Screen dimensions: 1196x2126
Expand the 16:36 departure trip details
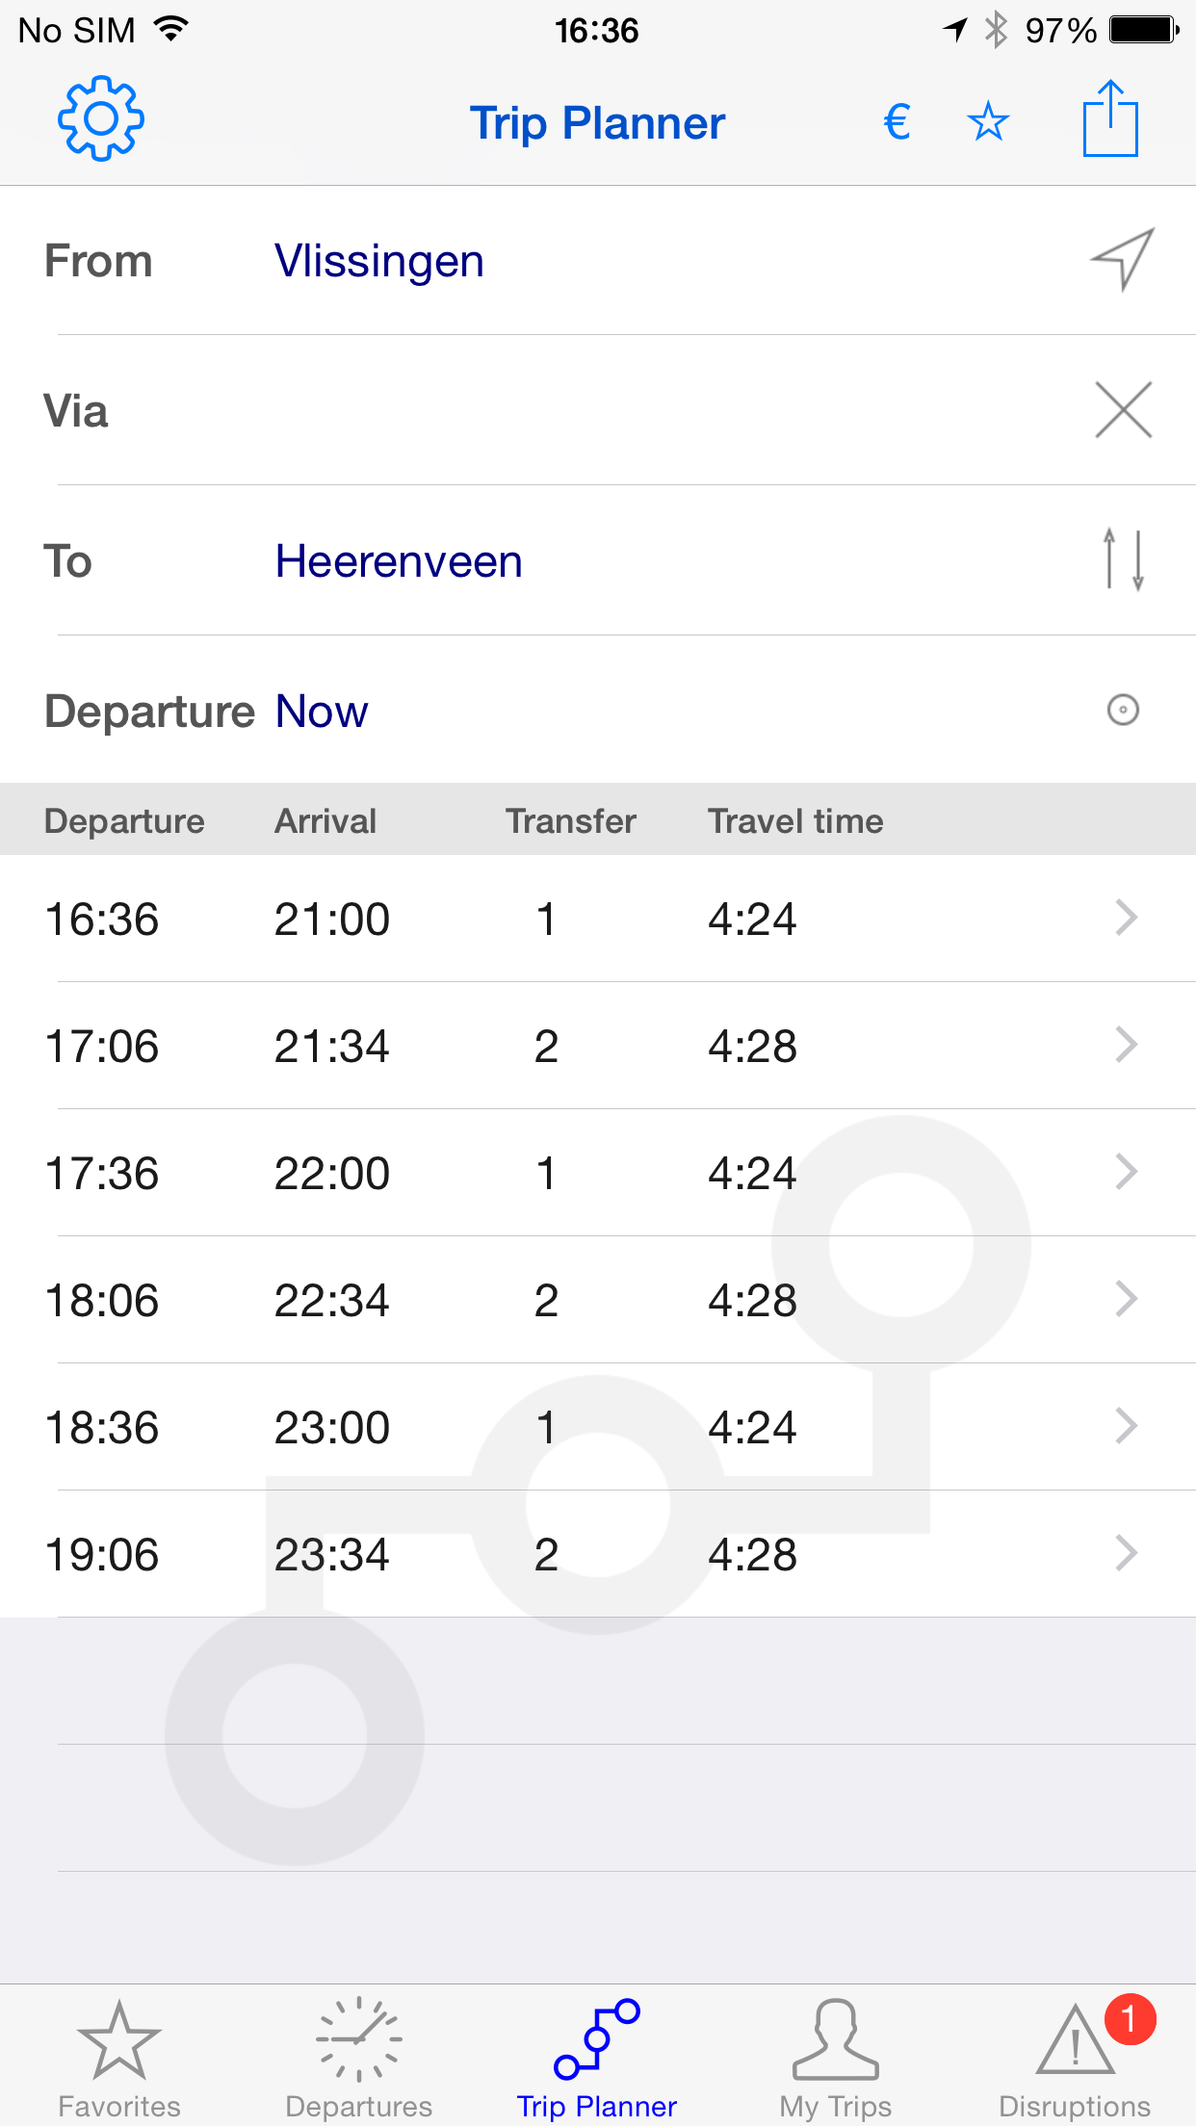[598, 919]
